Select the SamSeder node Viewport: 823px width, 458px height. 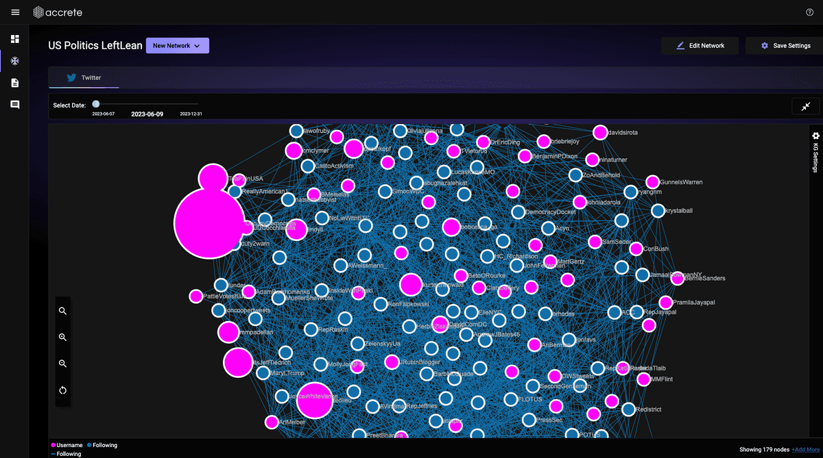coord(595,242)
